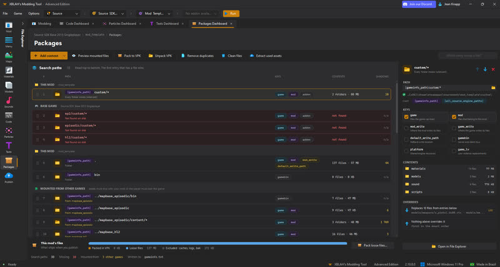Open the Game menu
This screenshot has width=500, height=267.
[x=17, y=13]
